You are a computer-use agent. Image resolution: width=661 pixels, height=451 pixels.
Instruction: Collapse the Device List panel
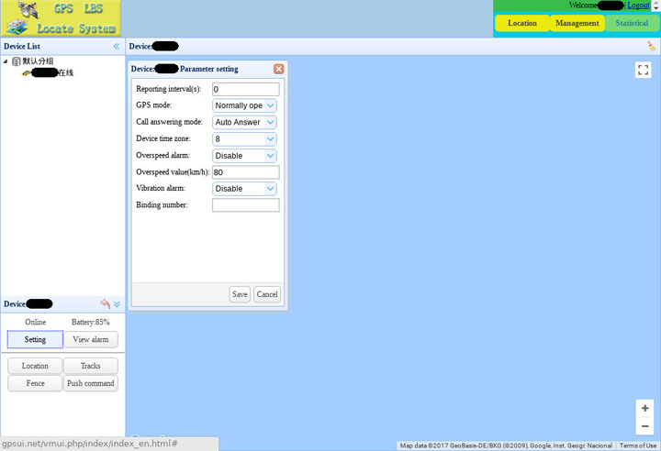[116, 46]
